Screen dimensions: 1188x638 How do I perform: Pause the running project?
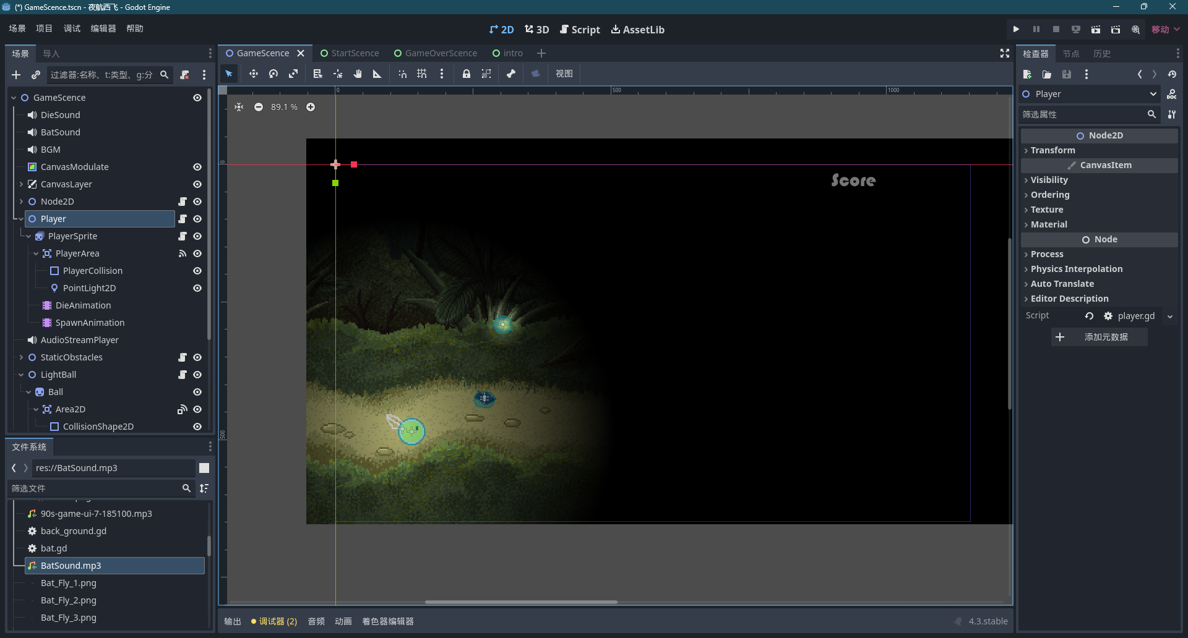(x=1036, y=29)
